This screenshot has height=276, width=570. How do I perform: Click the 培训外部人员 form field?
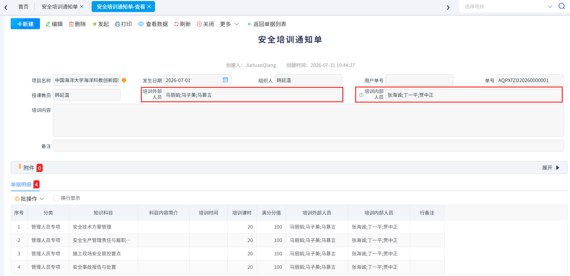coord(253,95)
